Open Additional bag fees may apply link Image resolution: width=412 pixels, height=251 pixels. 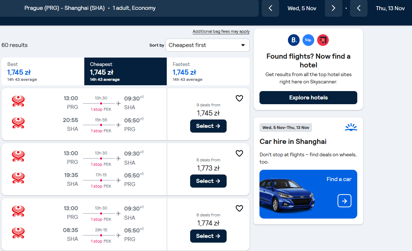click(221, 31)
